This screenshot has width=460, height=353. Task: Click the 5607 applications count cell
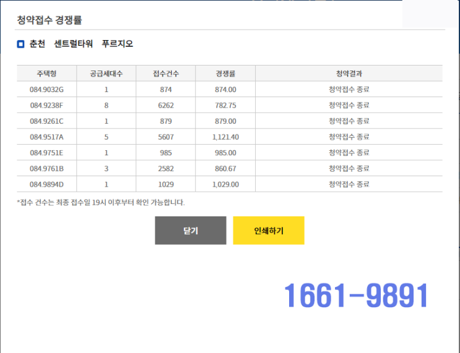[x=166, y=137]
